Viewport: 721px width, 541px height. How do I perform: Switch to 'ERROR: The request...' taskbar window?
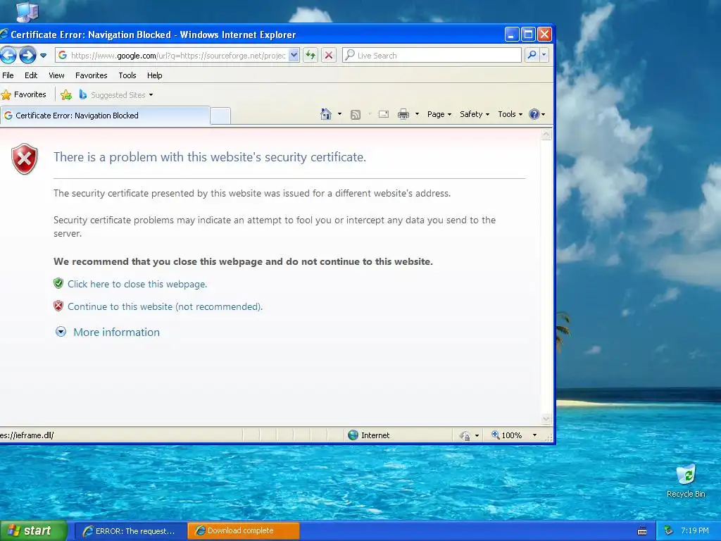130,531
